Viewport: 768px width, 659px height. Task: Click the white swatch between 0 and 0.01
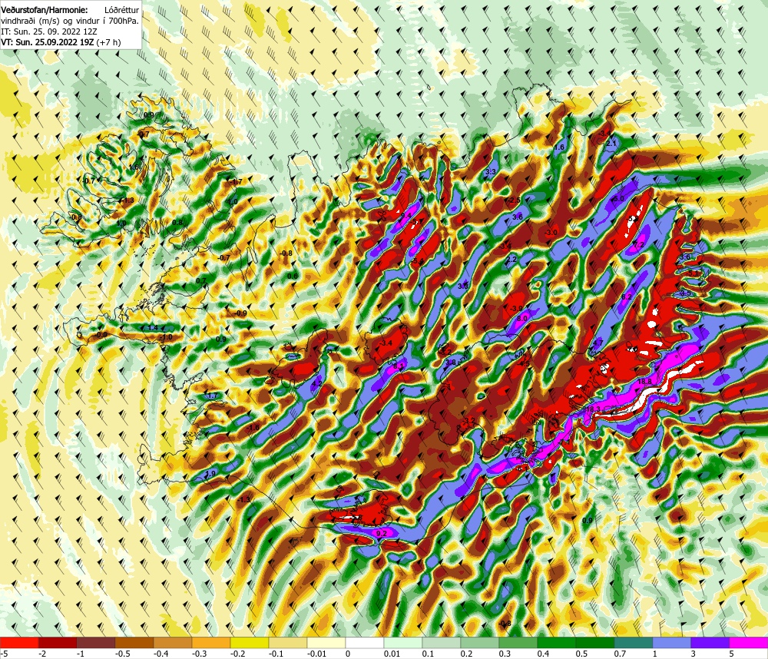click(x=365, y=642)
